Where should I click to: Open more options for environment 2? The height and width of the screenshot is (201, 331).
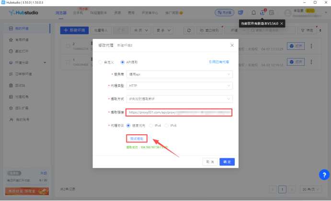click(x=311, y=46)
